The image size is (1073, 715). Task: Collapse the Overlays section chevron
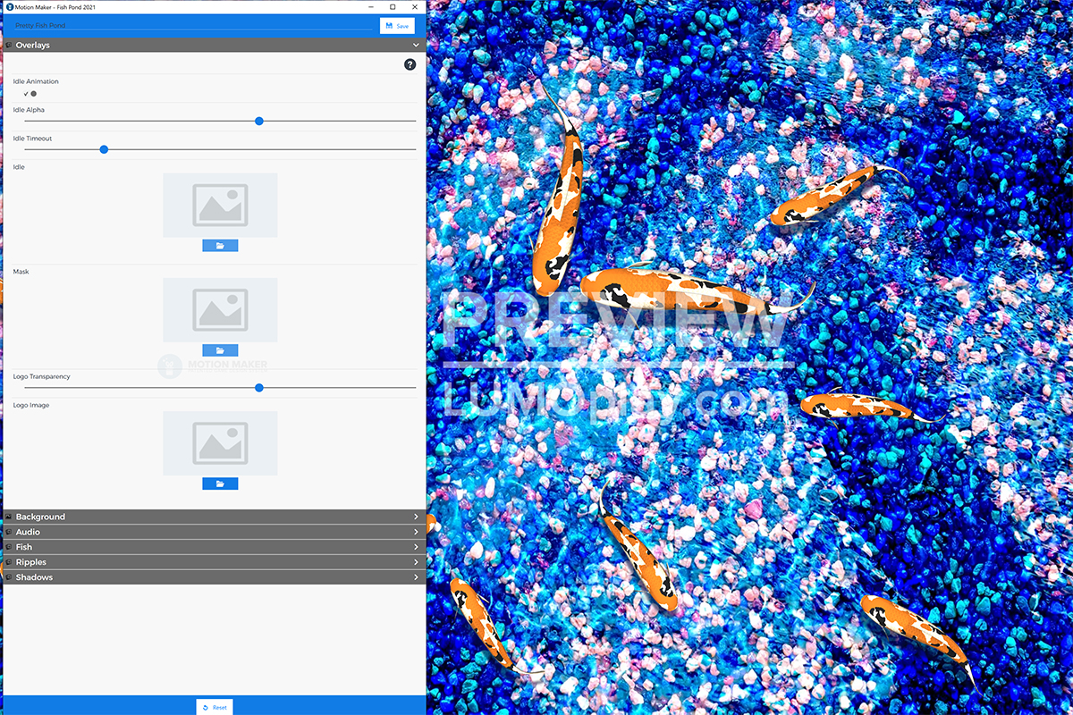coord(416,45)
